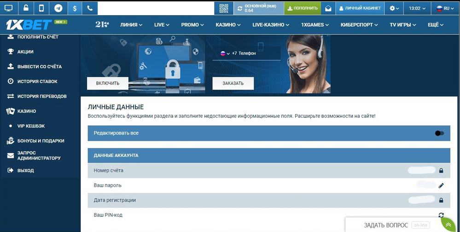Open the Telegram icon in top bar

coord(58,8)
